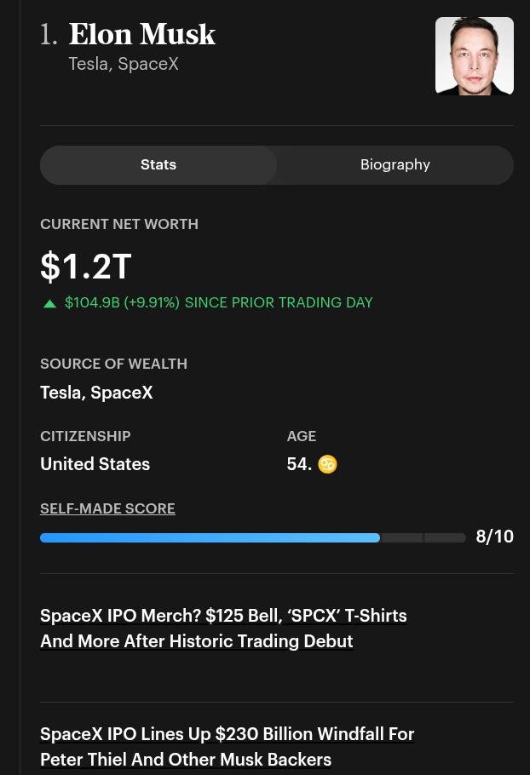
Task: Click the $1.2T net worth figure
Action: [x=86, y=267]
